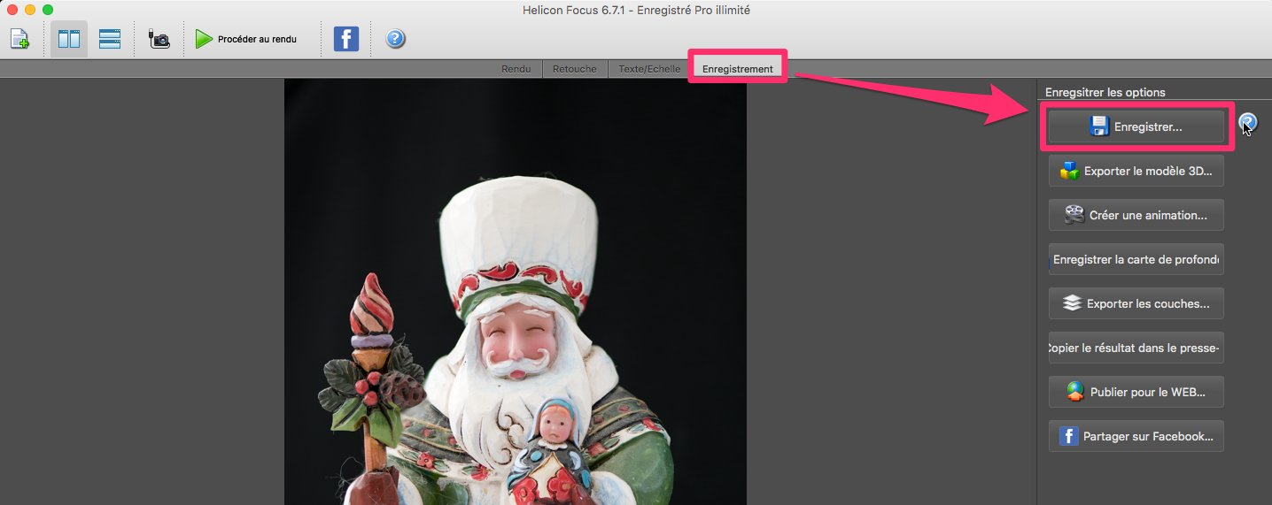1272x505 pixels.
Task: Open help from the top toolbar
Action: click(x=396, y=39)
